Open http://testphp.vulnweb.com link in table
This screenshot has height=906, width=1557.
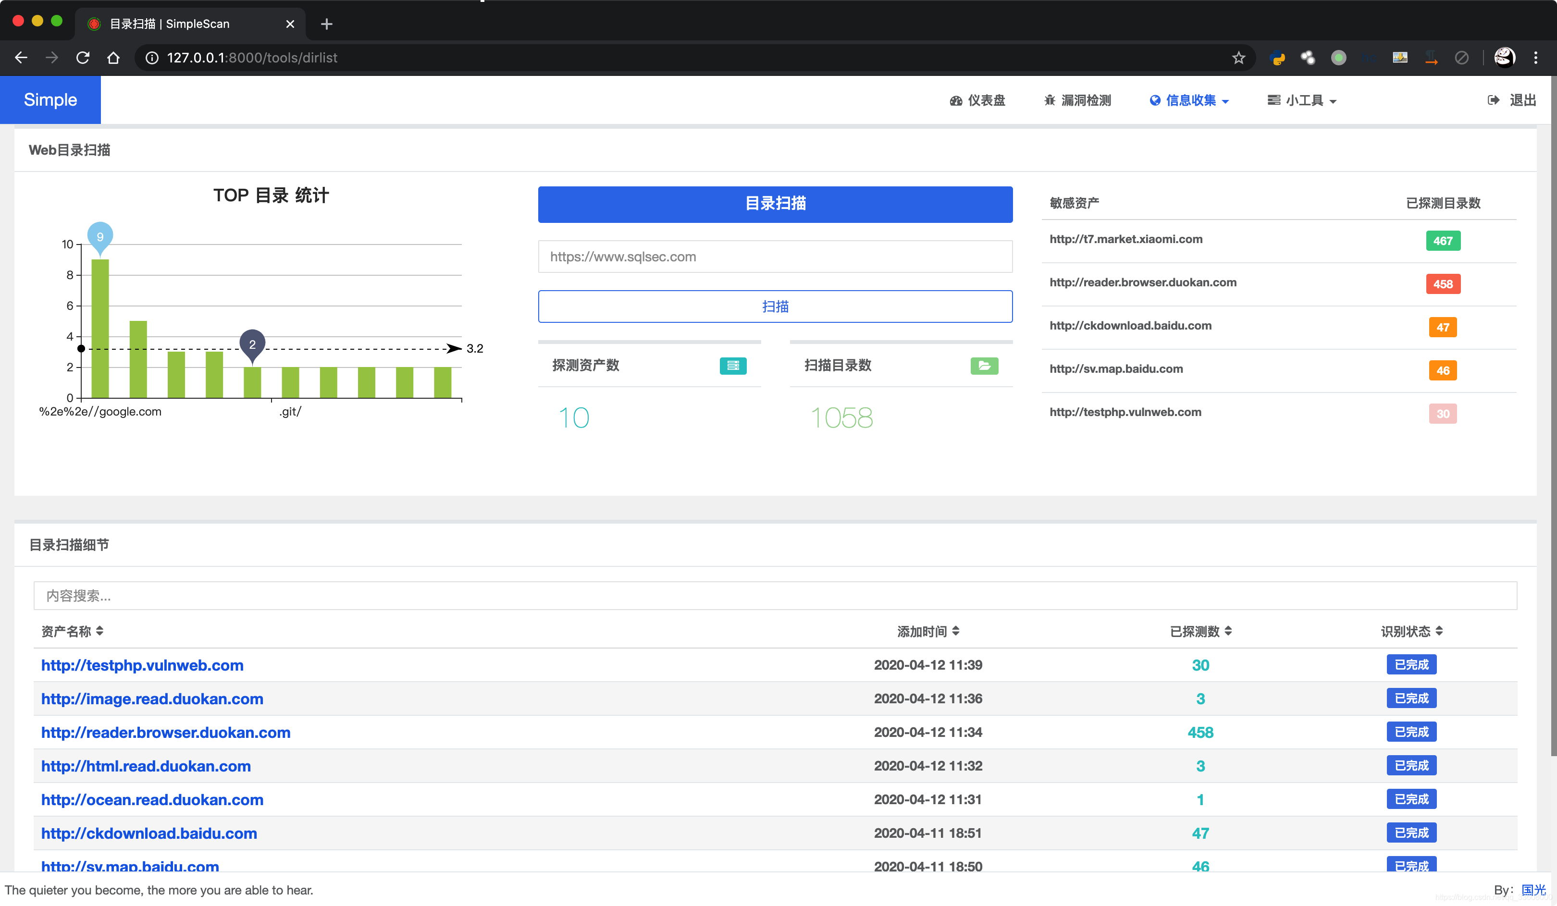pos(142,665)
